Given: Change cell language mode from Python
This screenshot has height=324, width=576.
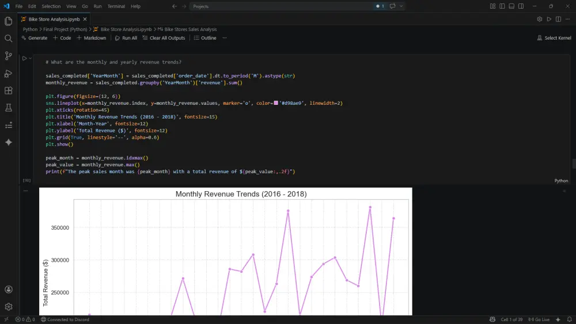Looking at the screenshot, I should pyautogui.click(x=561, y=181).
